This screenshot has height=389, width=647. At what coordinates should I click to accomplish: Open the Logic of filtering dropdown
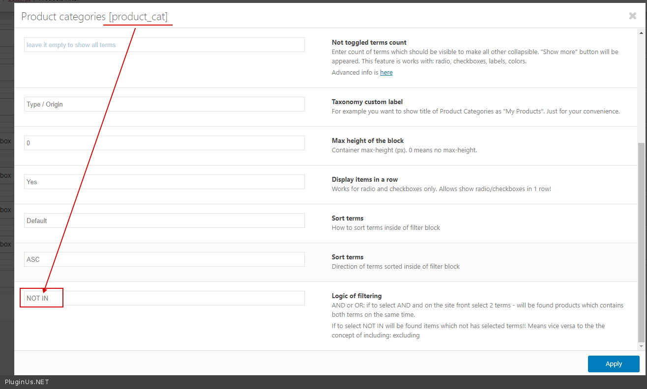[164, 298]
